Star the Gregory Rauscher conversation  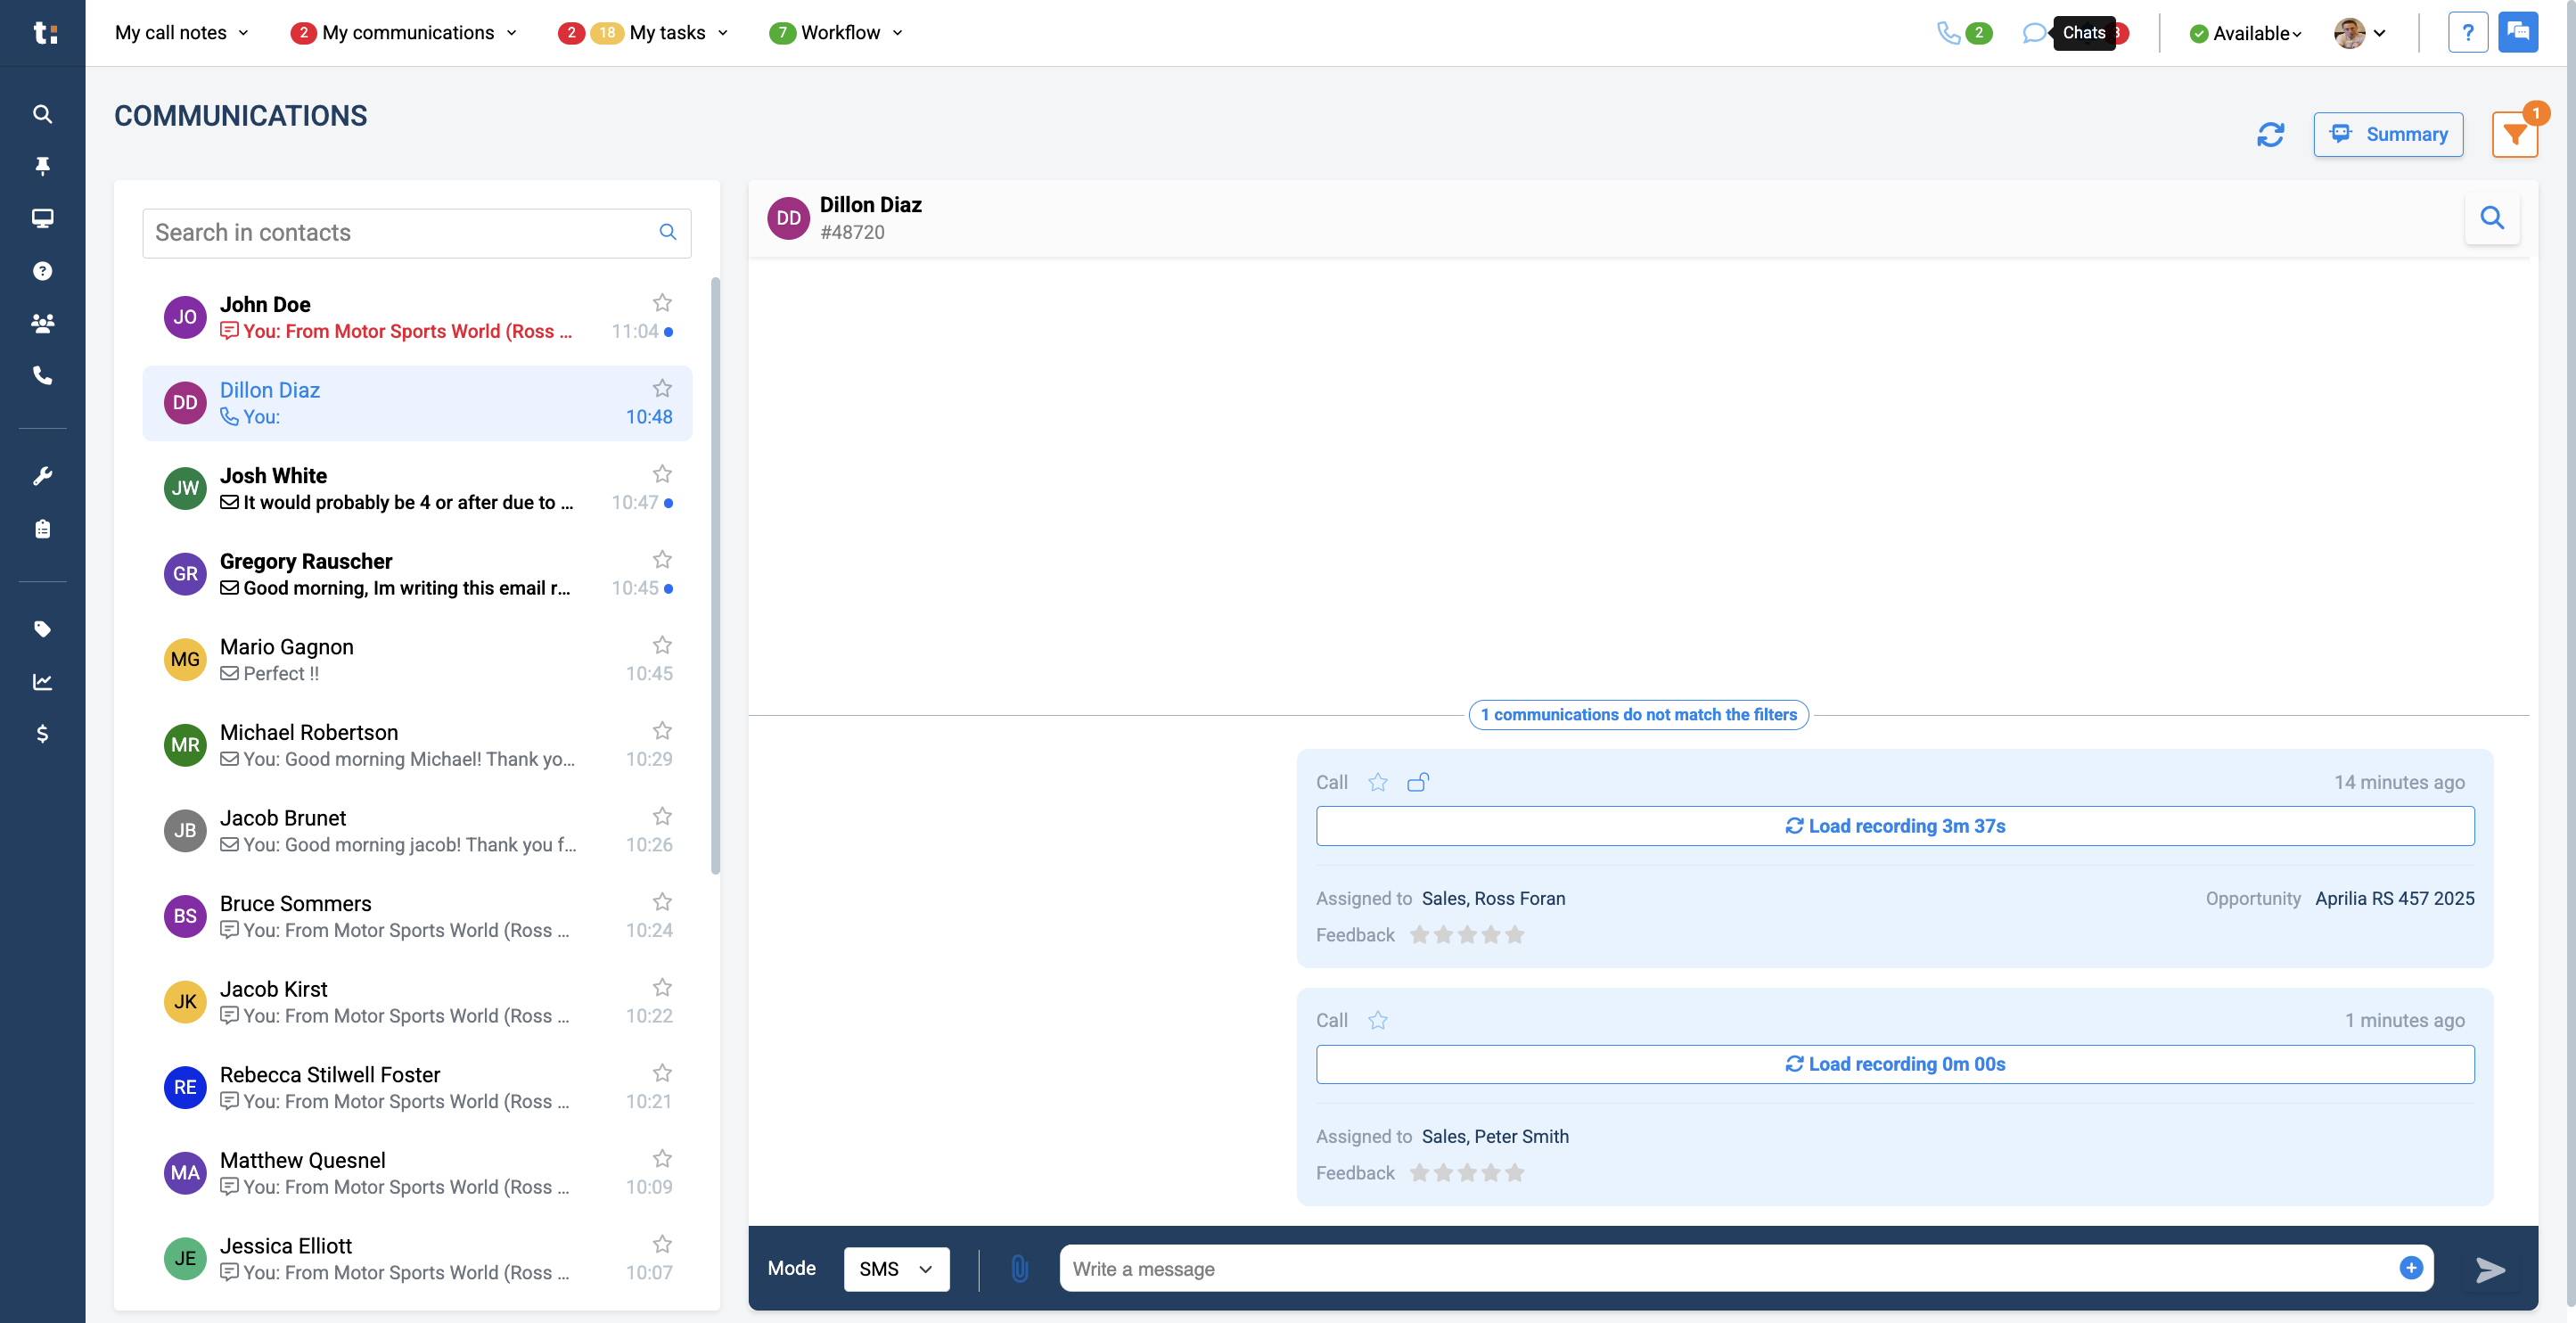(662, 559)
